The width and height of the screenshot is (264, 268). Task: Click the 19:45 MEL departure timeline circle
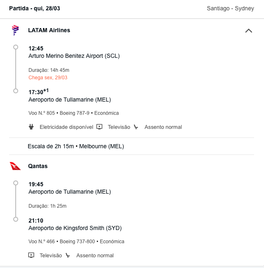click(x=16, y=183)
